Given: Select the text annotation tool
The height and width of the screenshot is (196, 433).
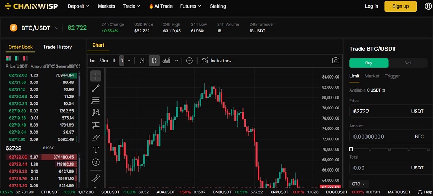Looking at the screenshot, I should pyautogui.click(x=96, y=149).
